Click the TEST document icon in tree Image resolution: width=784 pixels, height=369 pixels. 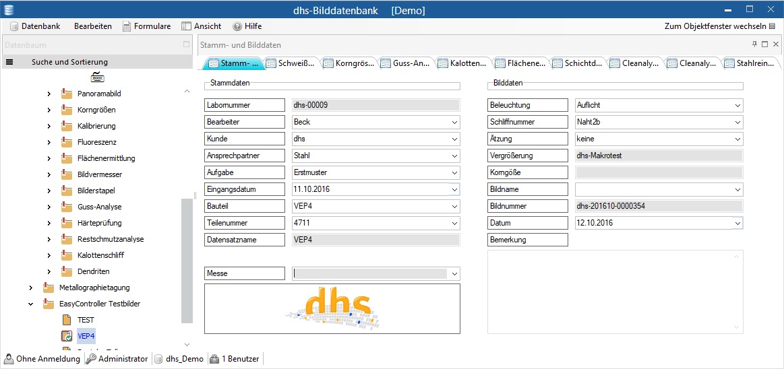click(67, 320)
